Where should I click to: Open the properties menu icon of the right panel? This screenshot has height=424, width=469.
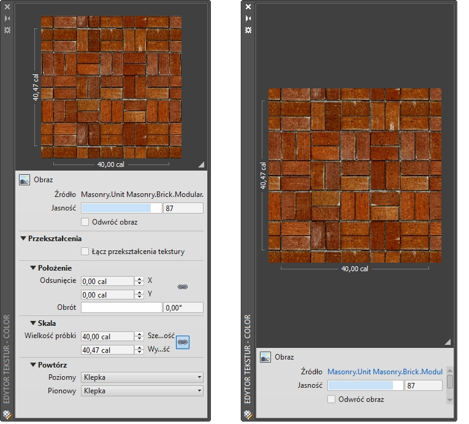tap(248, 29)
